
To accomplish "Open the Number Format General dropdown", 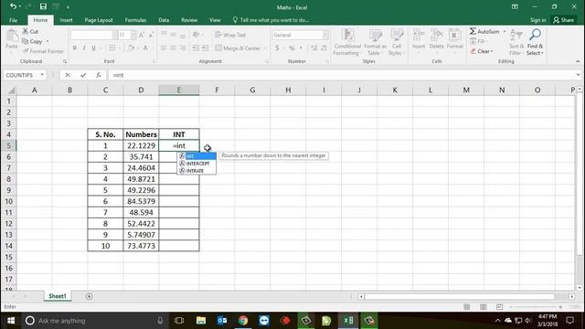I will click(325, 35).
